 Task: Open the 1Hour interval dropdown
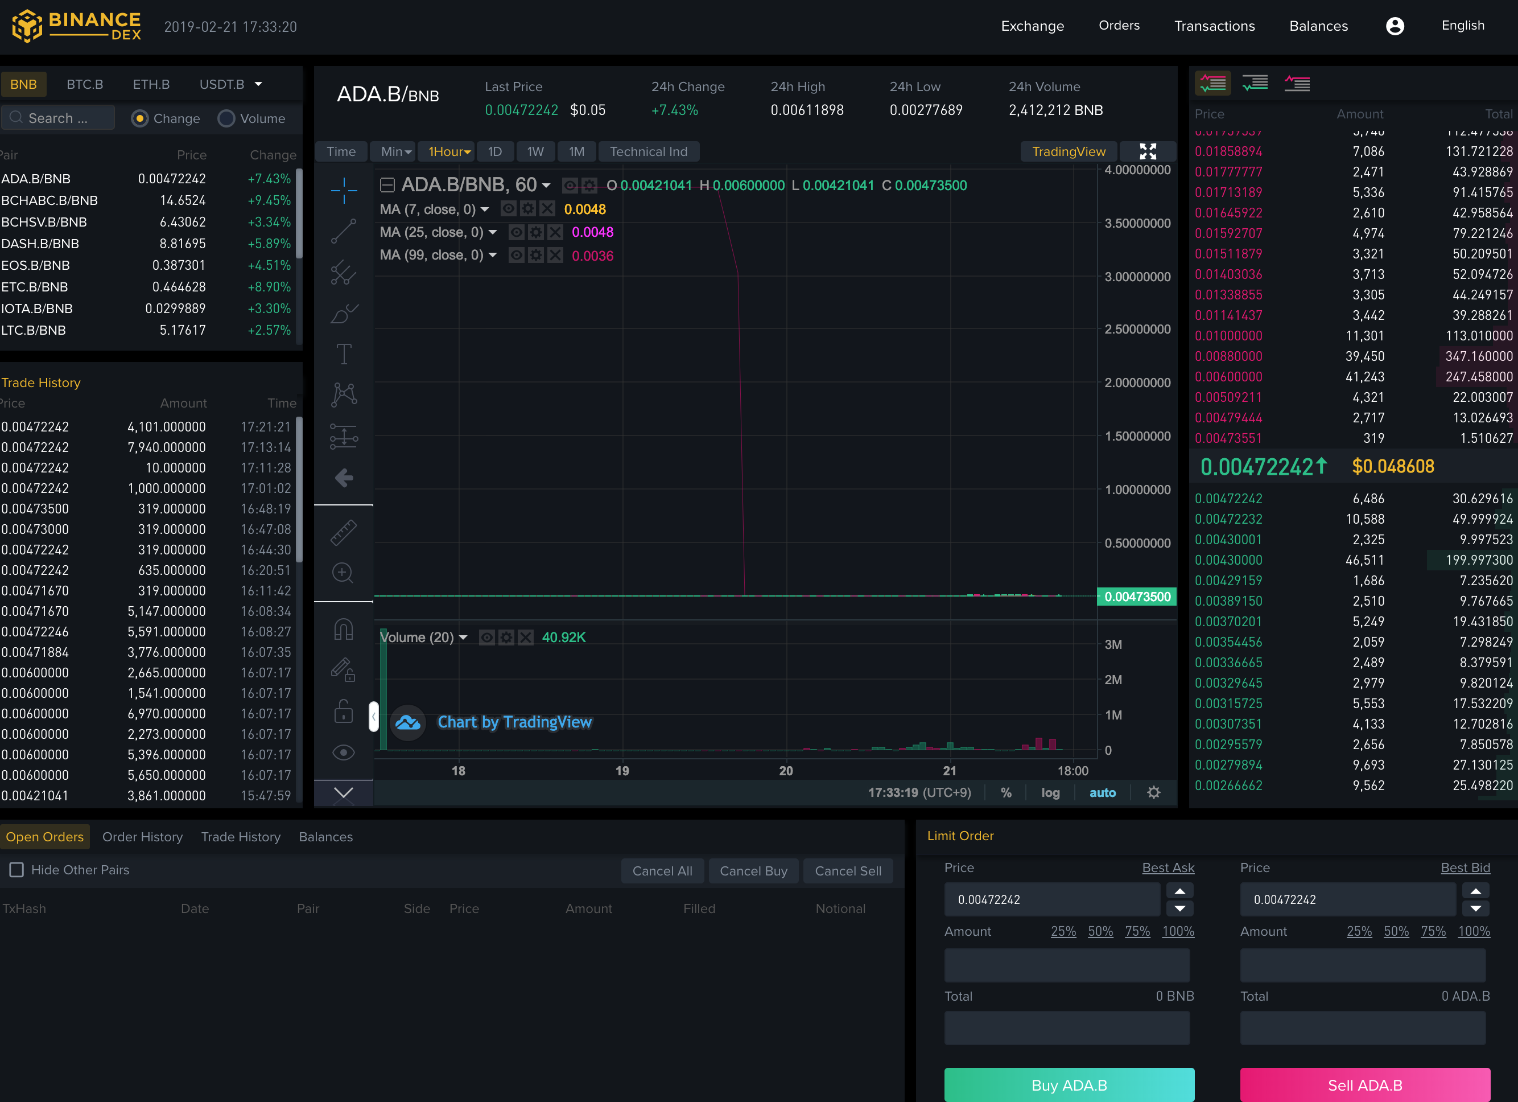(x=448, y=152)
